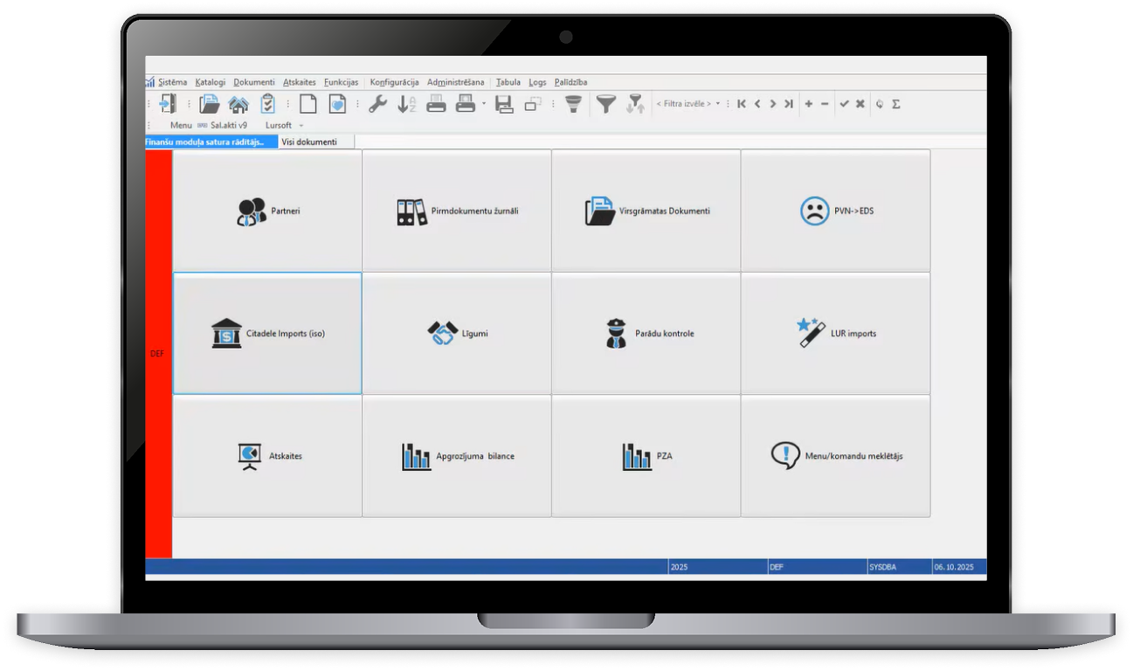Expand the Filtra izvēle dropdown
Viewport: 1133px width, 671px height.
[x=718, y=104]
